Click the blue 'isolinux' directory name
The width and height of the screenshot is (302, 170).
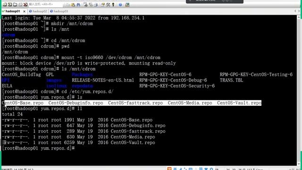click(56, 86)
